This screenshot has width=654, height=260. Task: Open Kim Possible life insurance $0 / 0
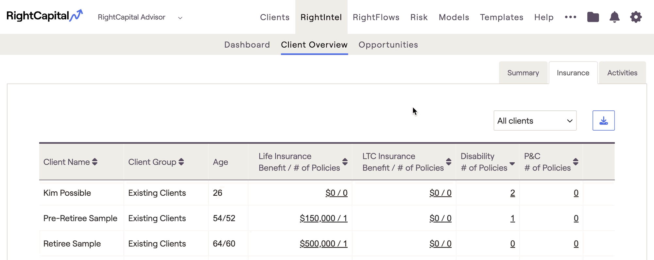coord(336,193)
